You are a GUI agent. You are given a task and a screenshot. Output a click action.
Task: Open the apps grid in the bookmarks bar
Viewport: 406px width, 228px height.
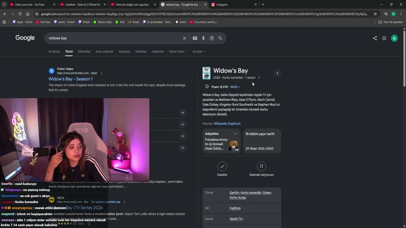coord(4,22)
